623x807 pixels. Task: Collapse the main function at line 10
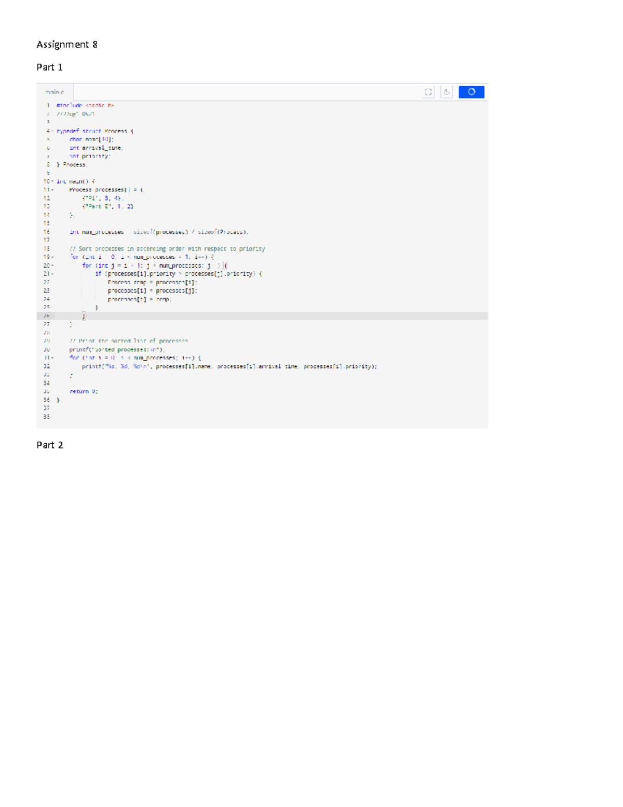click(x=52, y=181)
